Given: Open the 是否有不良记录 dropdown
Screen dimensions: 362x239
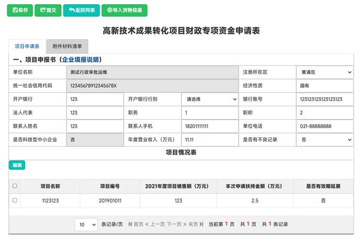Looking at the screenshot, I should [325, 140].
